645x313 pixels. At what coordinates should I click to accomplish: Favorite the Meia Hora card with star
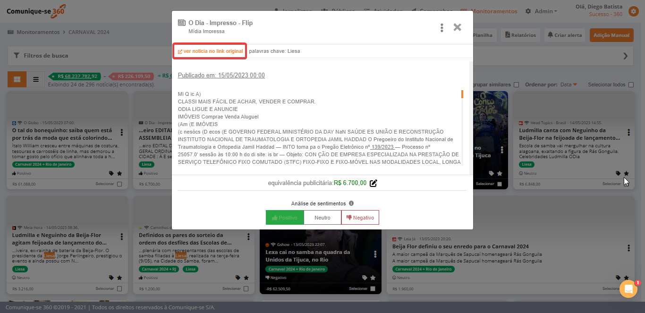(x=119, y=278)
